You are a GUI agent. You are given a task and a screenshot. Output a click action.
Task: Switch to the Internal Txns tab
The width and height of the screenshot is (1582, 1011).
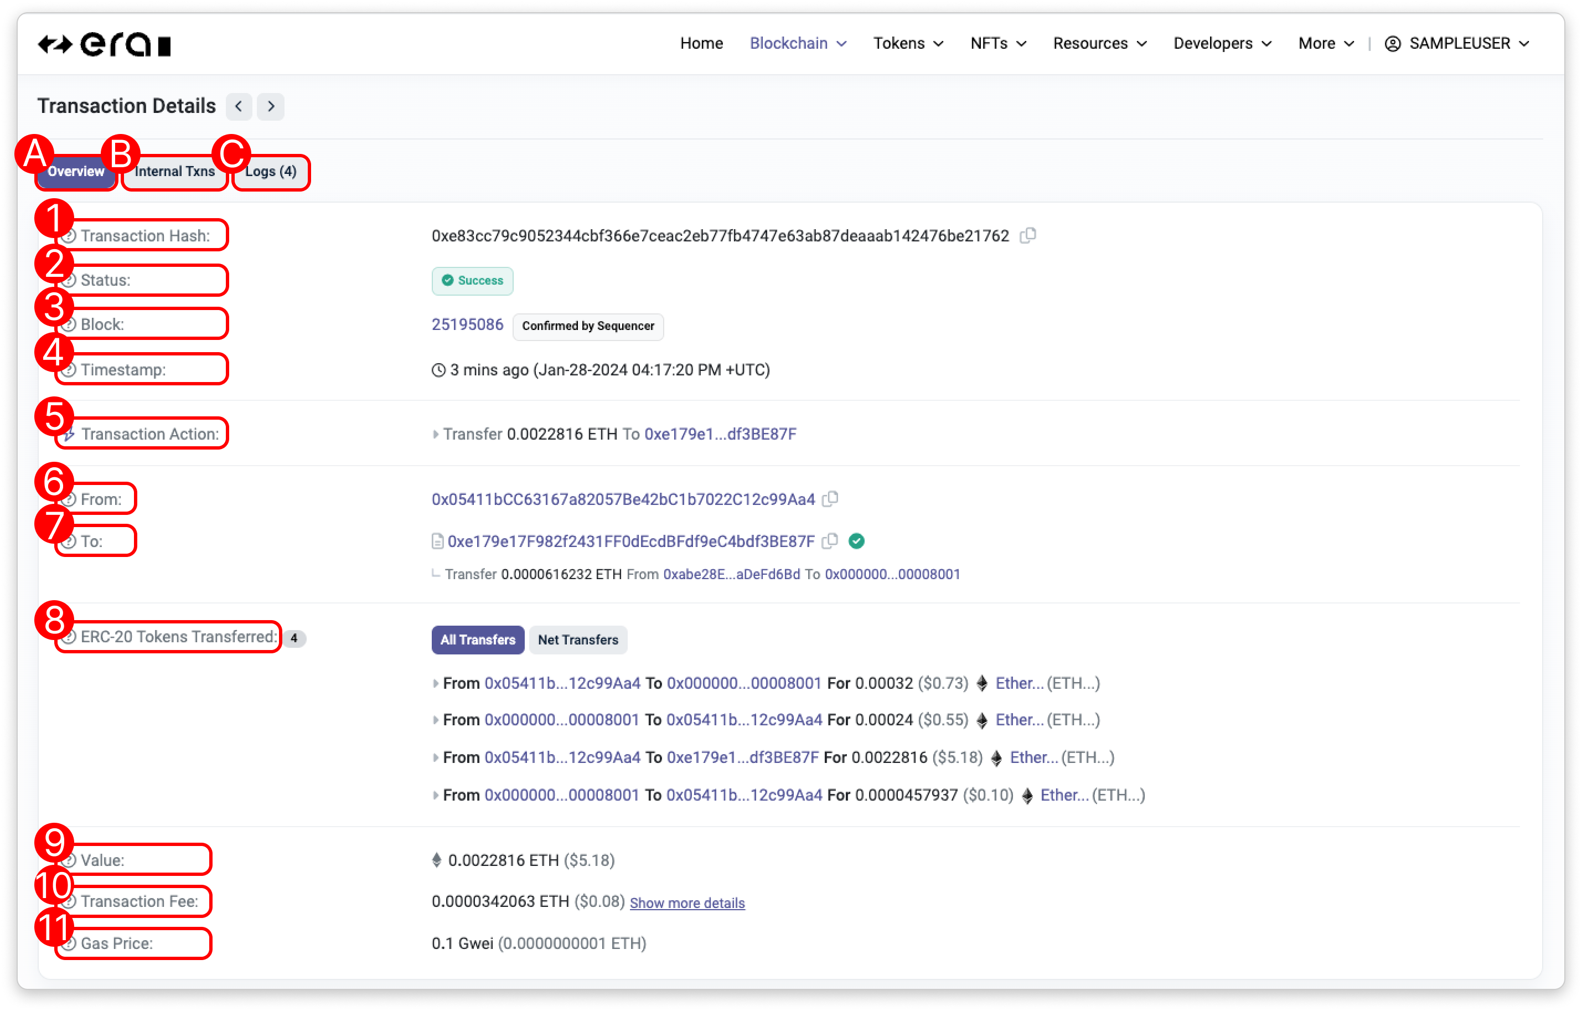175,172
